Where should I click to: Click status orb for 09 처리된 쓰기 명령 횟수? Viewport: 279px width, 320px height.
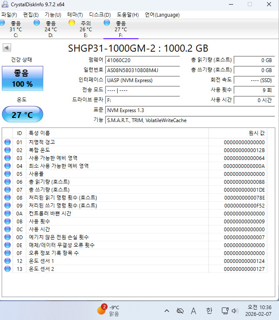[x=8, y=205]
